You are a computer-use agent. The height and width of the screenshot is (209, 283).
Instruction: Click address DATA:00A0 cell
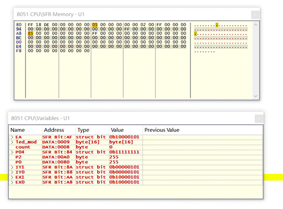pos(56,157)
